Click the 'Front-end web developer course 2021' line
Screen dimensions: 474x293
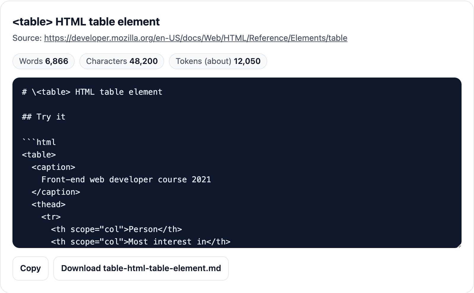coord(126,180)
